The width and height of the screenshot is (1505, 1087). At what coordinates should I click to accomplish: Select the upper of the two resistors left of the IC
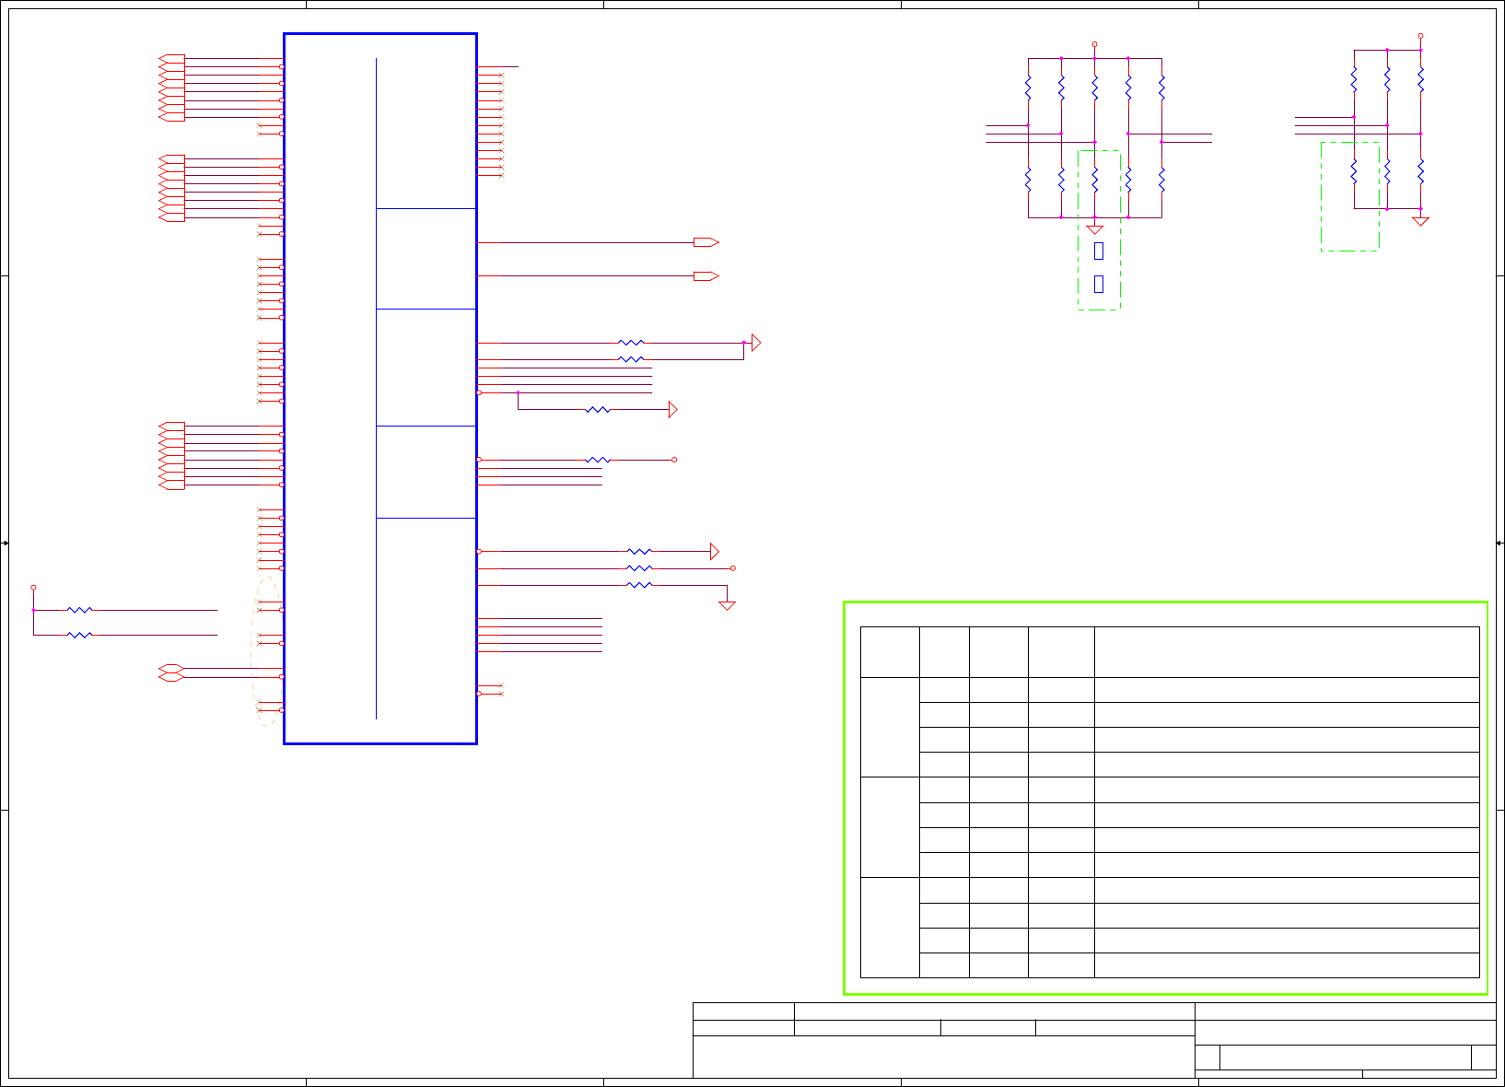click(80, 610)
